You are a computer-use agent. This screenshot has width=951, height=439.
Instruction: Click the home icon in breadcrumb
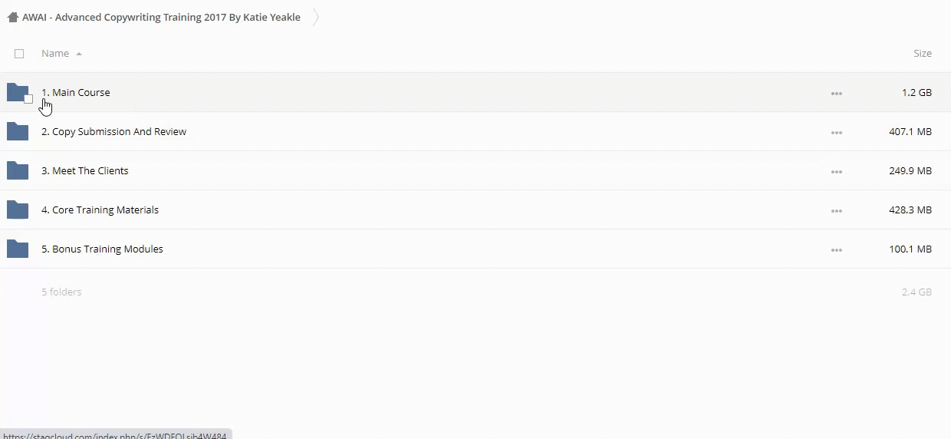[x=12, y=17]
